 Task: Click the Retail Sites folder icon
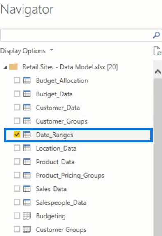(x=14, y=66)
